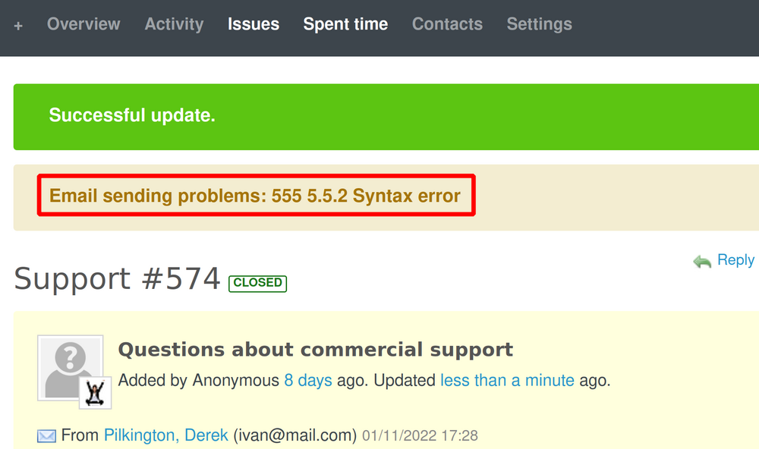Click the CLOSED status badge
This screenshot has height=449, width=759.
click(257, 283)
